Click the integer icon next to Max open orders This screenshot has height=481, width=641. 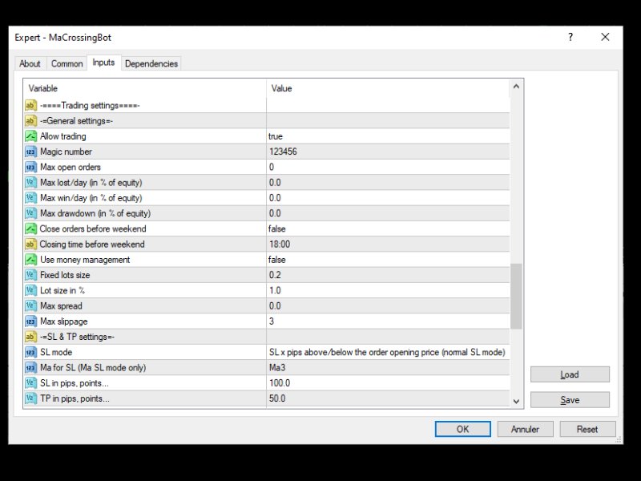[x=30, y=168]
